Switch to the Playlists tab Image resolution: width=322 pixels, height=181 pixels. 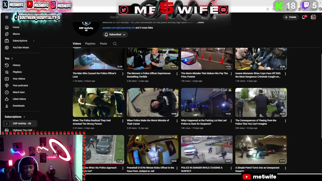(90, 44)
